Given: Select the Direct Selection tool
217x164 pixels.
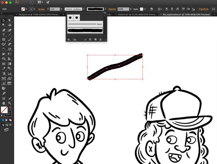Looking at the screenshot, I should tap(10, 20).
